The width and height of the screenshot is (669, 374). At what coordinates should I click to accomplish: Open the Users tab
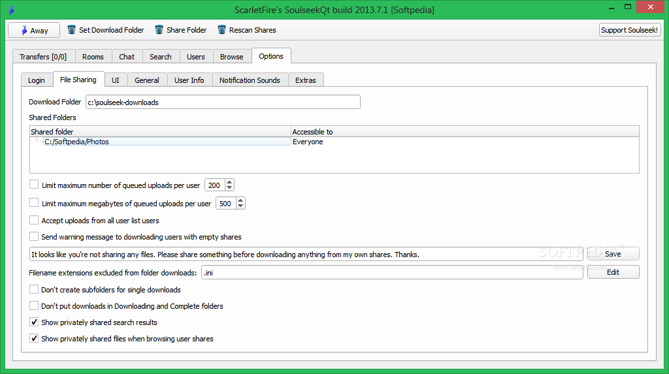[196, 57]
